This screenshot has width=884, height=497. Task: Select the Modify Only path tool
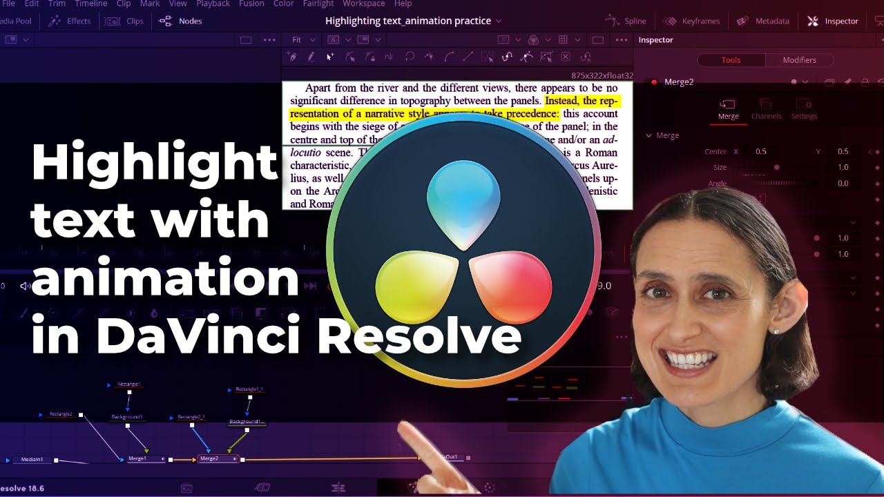pyautogui.click(x=350, y=57)
